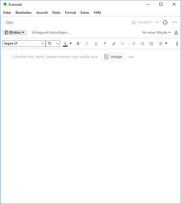Open the Freigeben dropdown arrow
The height and width of the screenshot is (204, 181).
pyautogui.click(x=157, y=22)
